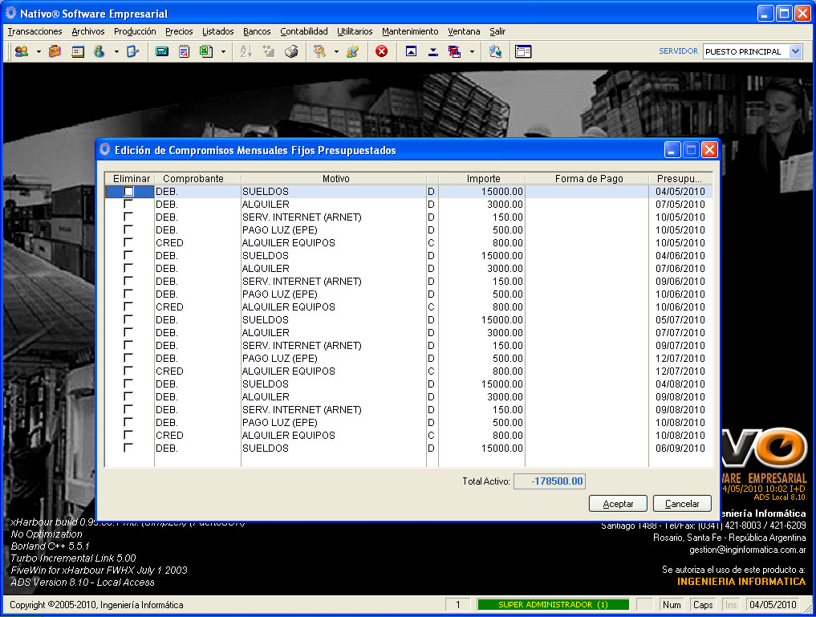This screenshot has width=816, height=617.
Task: Click the window layout icon in toolbar
Action: [x=523, y=51]
